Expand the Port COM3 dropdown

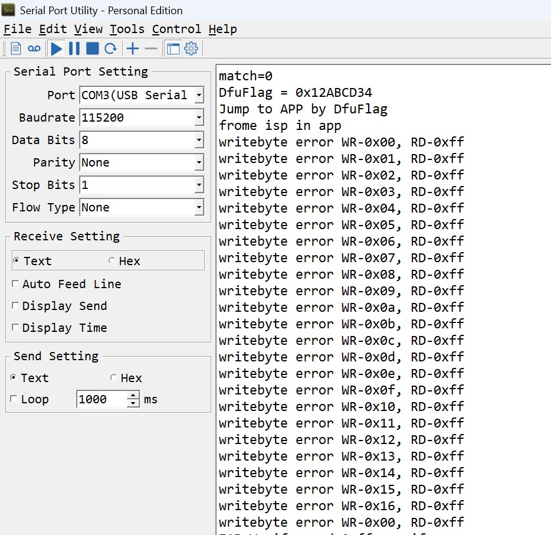[x=199, y=95]
